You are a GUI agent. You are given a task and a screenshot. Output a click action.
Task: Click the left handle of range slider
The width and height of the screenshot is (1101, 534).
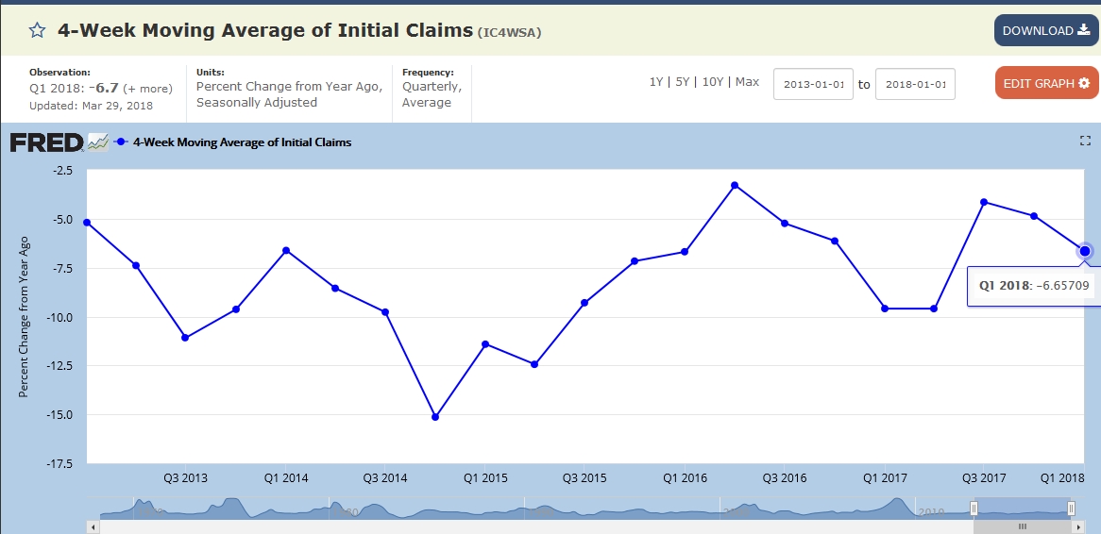(974, 509)
